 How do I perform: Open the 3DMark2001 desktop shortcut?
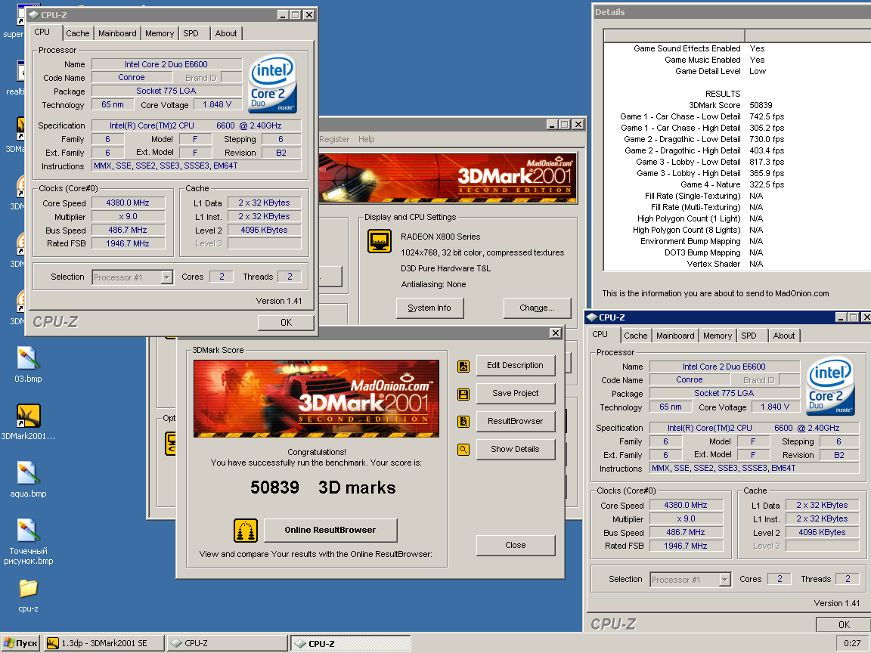point(28,422)
